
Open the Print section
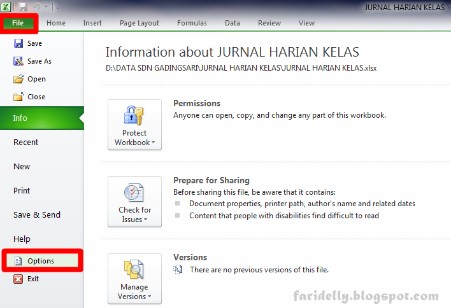pyautogui.click(x=22, y=190)
